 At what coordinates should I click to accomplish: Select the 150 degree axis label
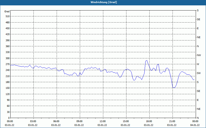8,88
